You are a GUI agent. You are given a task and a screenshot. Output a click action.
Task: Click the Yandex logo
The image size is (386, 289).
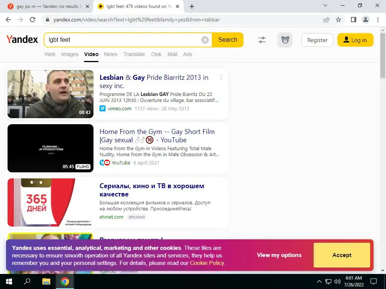tap(22, 39)
